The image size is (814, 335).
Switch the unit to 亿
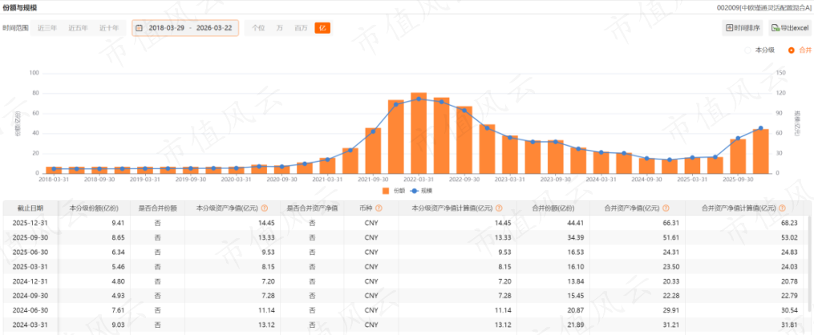click(x=322, y=28)
